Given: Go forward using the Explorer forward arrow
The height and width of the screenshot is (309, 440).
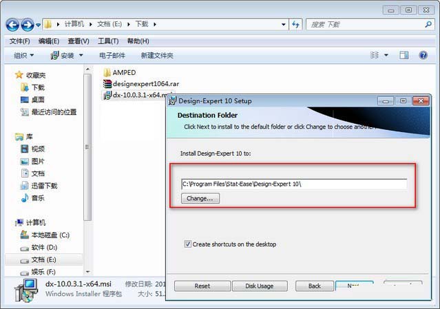Looking at the screenshot, I should (28, 25).
